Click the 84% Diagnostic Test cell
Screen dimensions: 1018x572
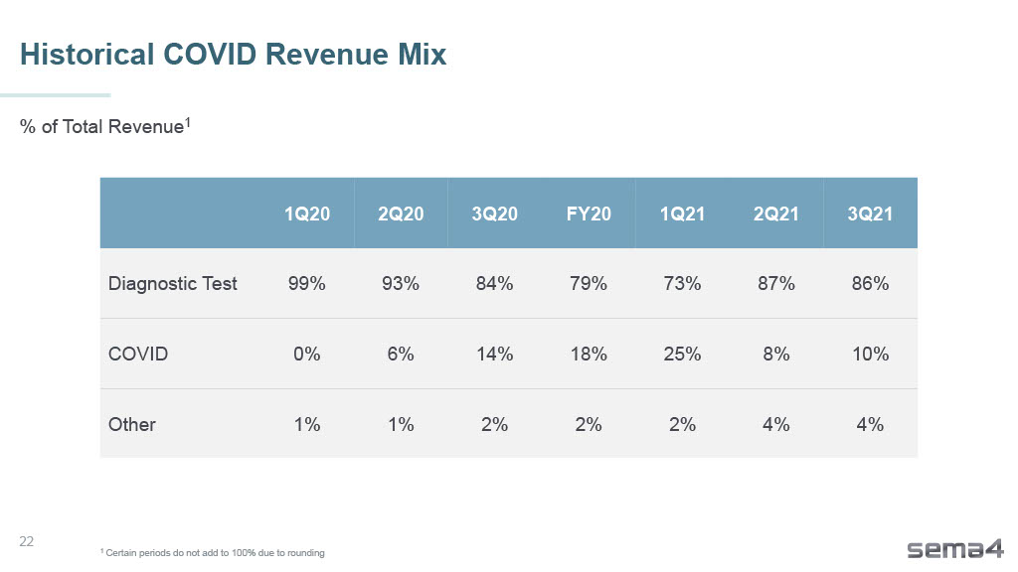coord(495,283)
